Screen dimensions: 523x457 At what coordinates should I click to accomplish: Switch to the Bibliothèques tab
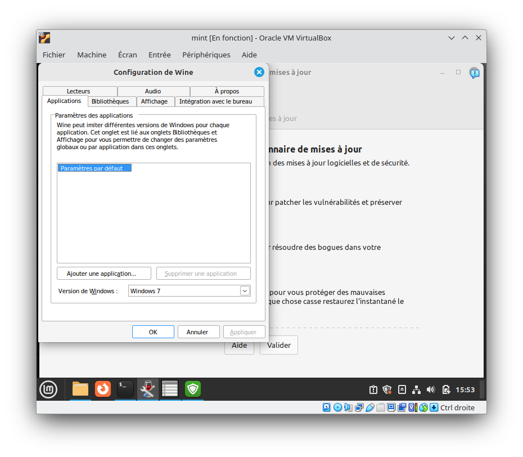[111, 101]
